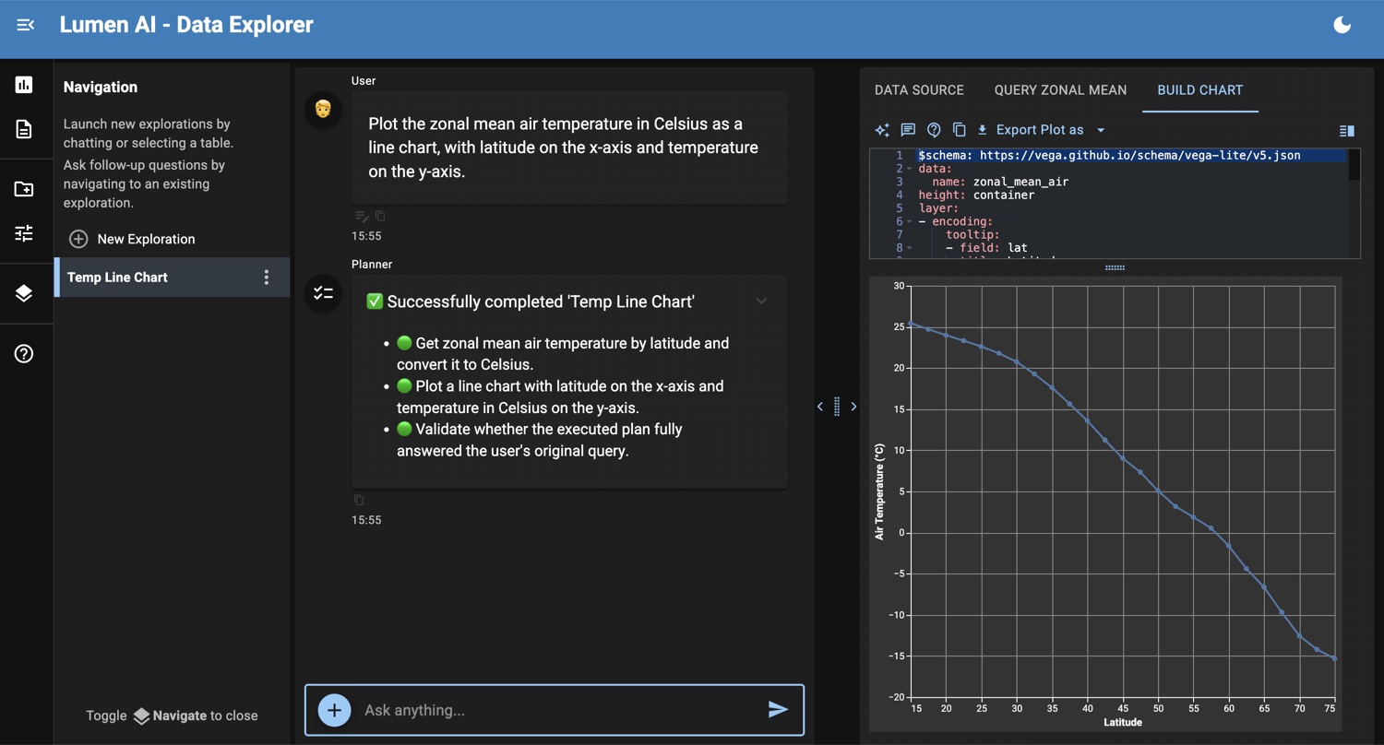The image size is (1384, 745).
Task: Fold the 'field: lat' line in editor
Action: 909,248
